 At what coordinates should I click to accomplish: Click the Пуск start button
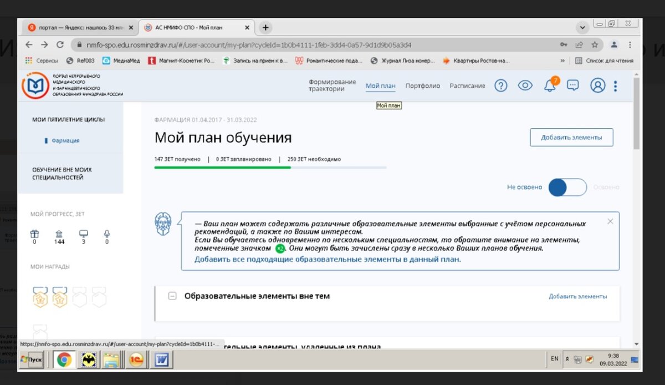pyautogui.click(x=32, y=360)
